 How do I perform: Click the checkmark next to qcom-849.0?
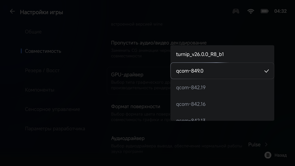tap(266, 71)
